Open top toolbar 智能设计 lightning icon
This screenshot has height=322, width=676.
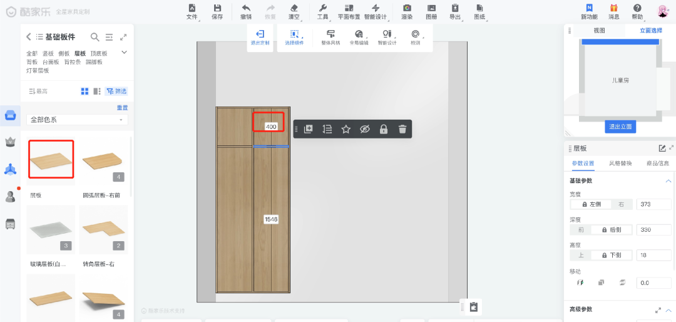point(376,12)
